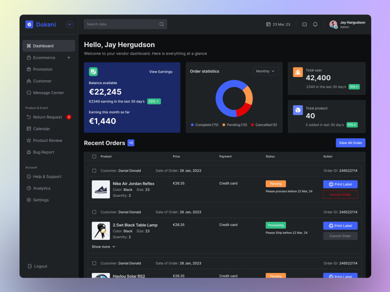Click the Return Request arrow icon
390x292 pixels.
29,117
